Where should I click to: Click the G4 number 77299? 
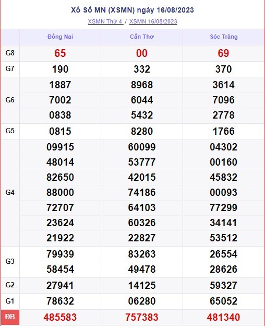pyautogui.click(x=223, y=208)
